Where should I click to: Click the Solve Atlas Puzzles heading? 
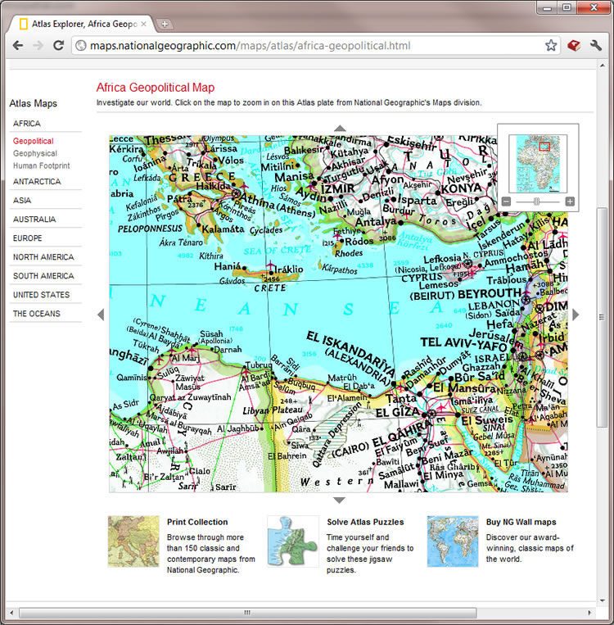tap(365, 522)
